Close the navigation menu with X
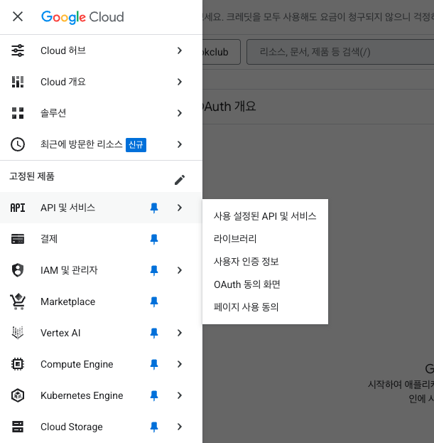Viewport: 434px width, 443px height. [18, 16]
